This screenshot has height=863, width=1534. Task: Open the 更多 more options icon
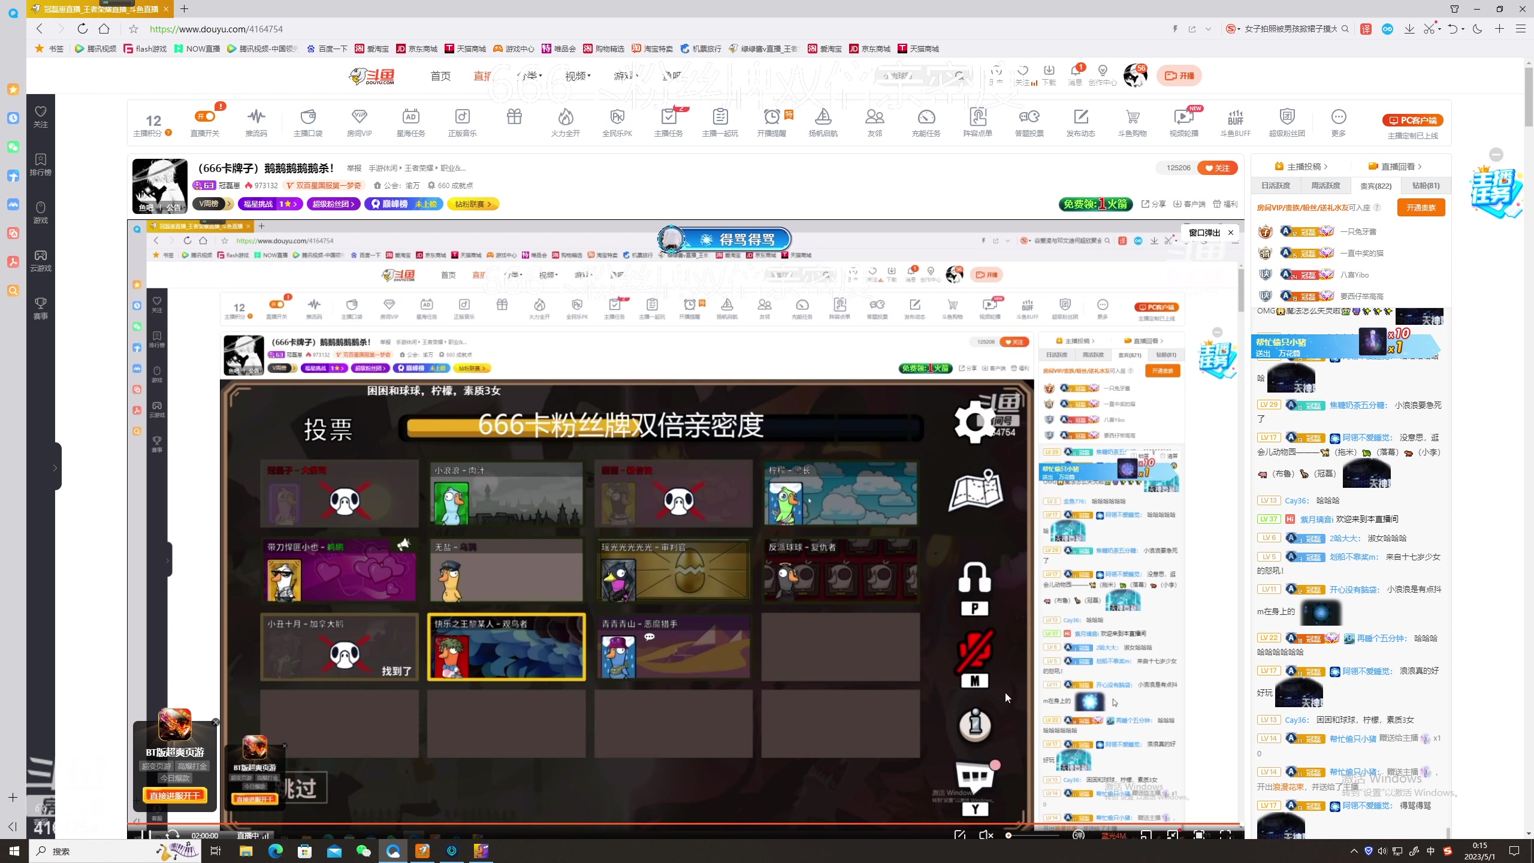point(1339,116)
